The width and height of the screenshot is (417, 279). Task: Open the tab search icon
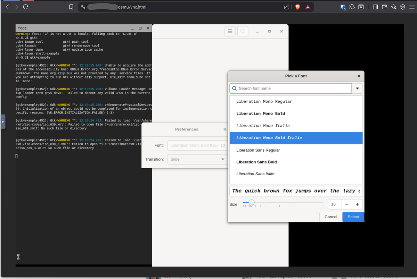tap(361, 7)
